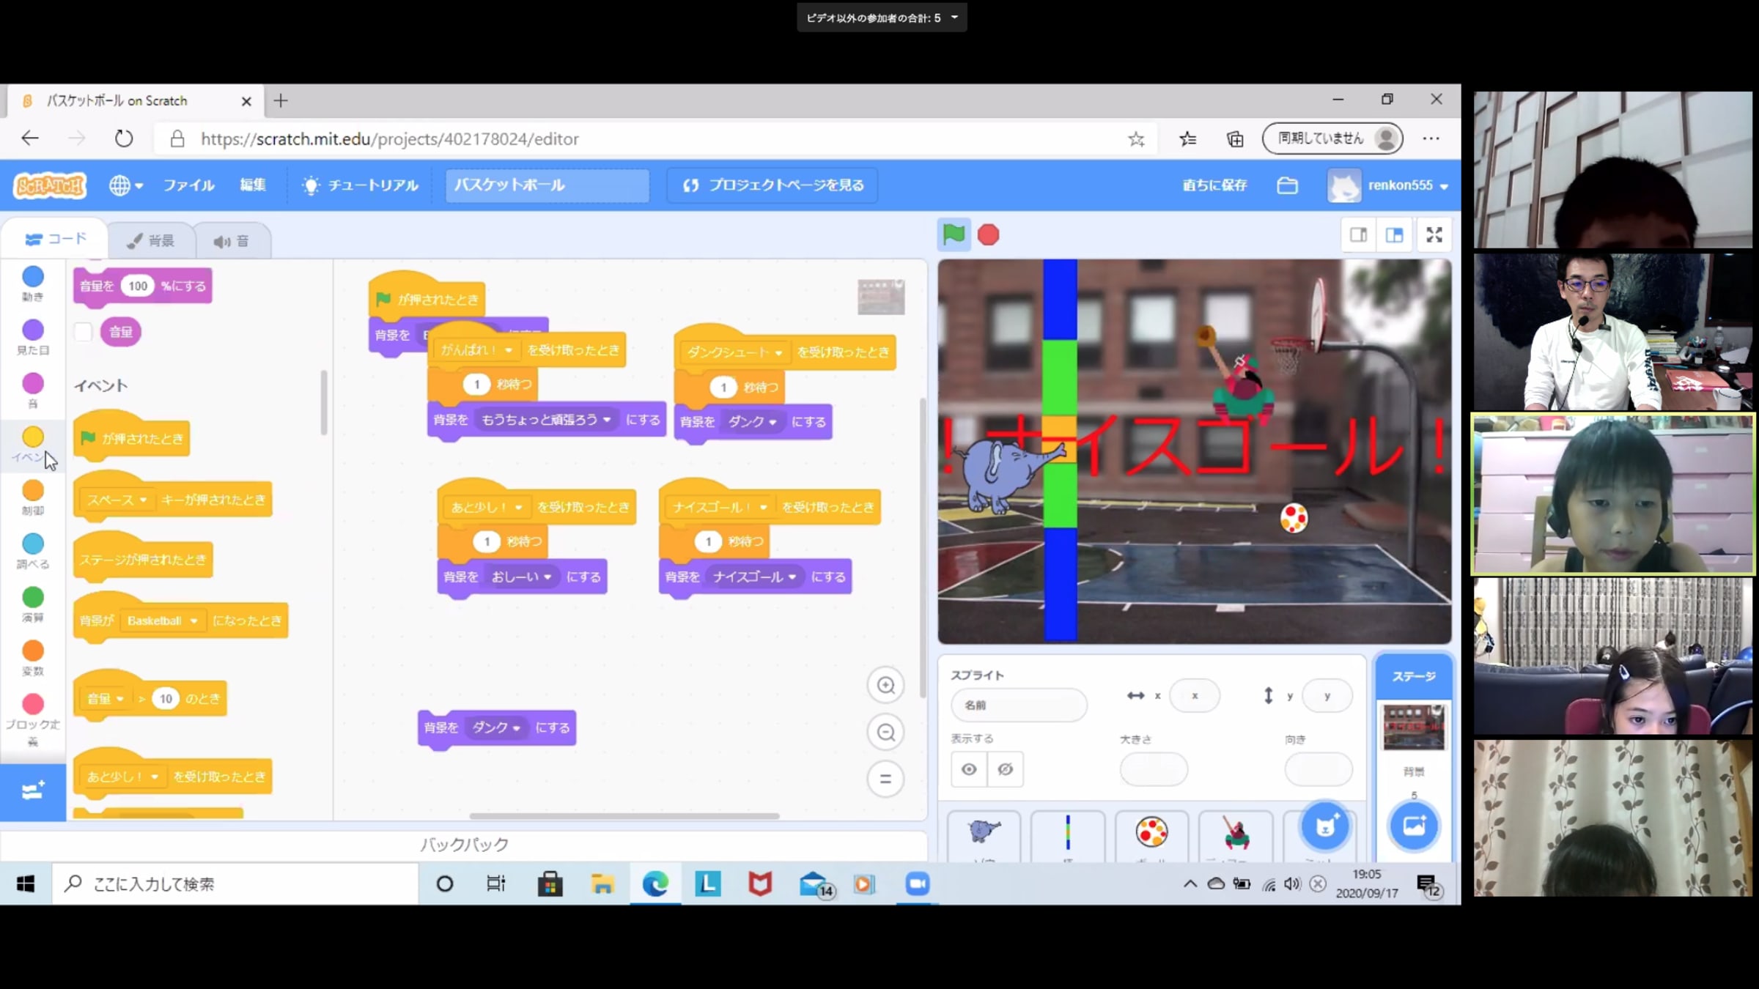Click the choose a sprite button
1759x989 pixels.
coord(1324,826)
